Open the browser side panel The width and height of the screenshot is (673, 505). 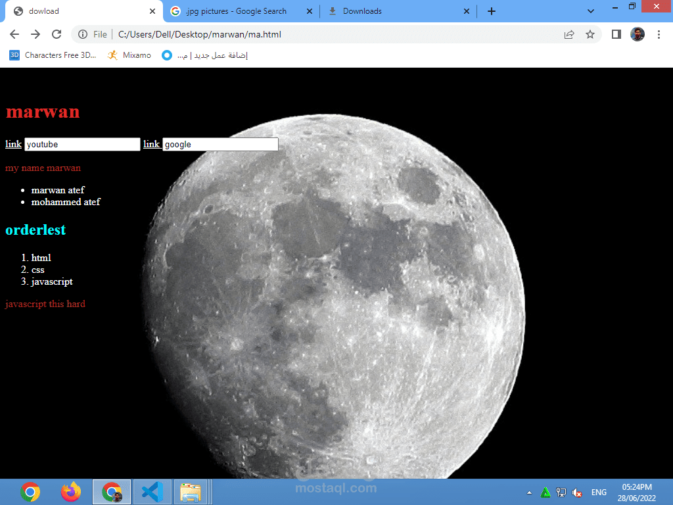616,34
